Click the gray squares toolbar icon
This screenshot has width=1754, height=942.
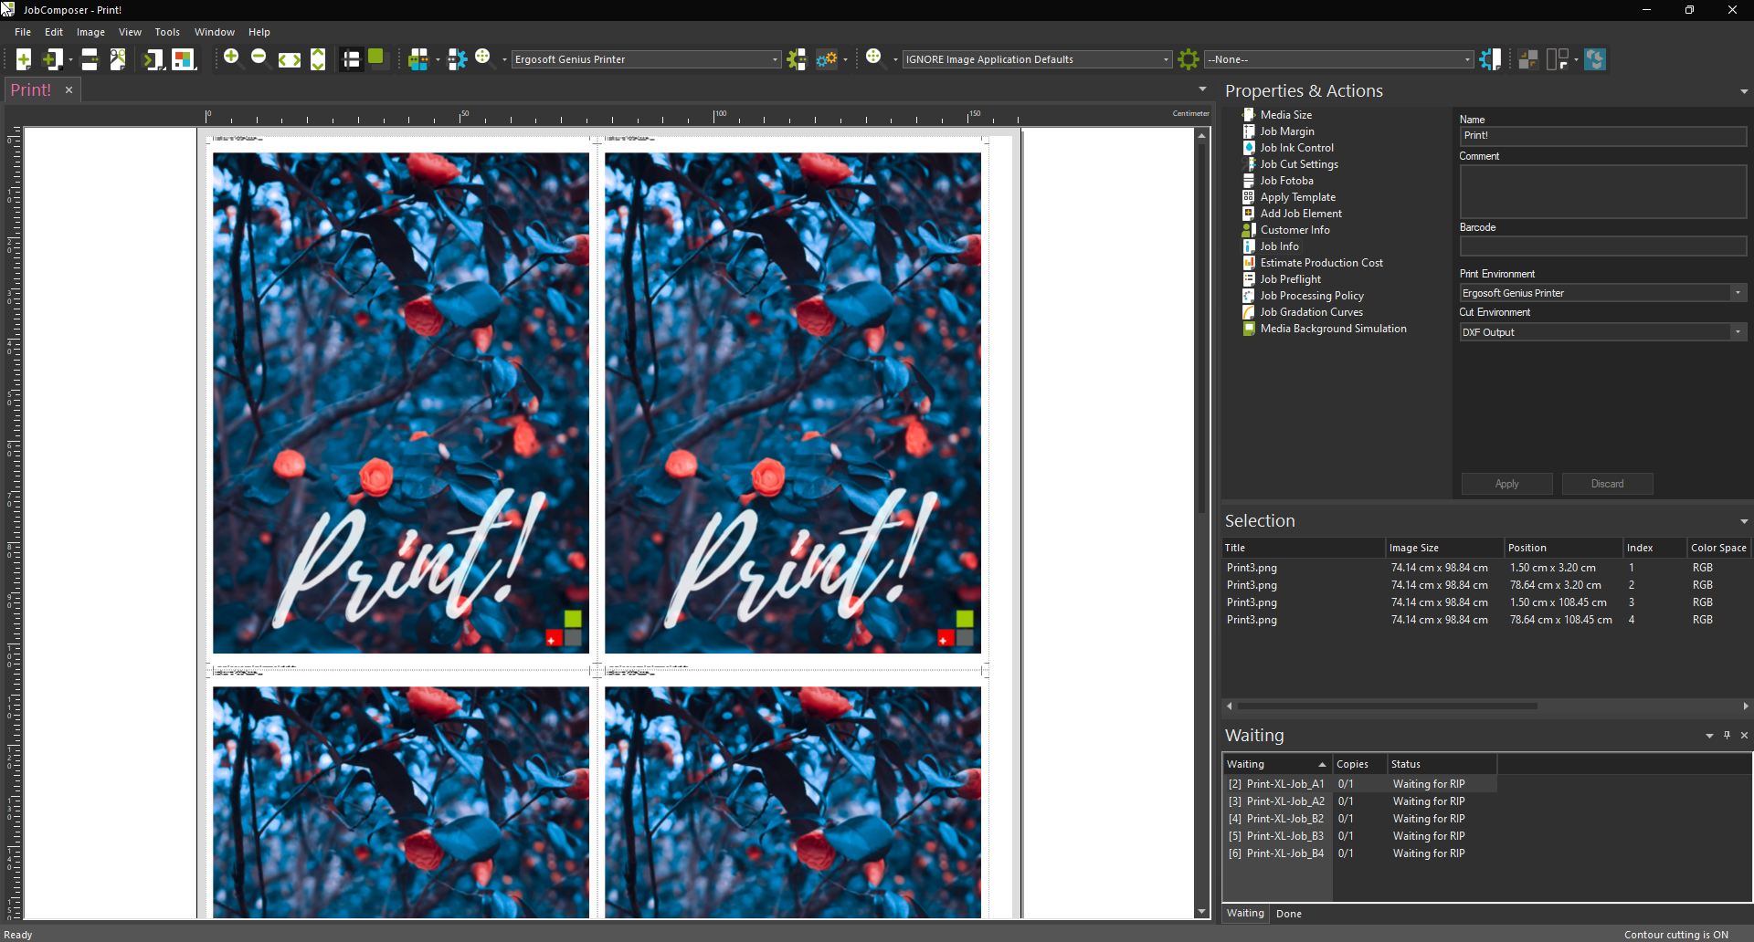(1528, 59)
